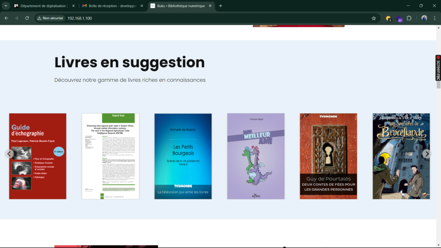The image size is (441, 248).
Task: Open a new browser tab
Action: tap(220, 6)
